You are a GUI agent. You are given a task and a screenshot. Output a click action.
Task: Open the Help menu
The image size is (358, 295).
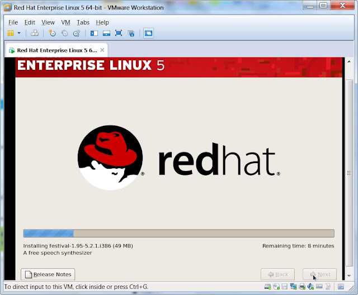(102, 22)
